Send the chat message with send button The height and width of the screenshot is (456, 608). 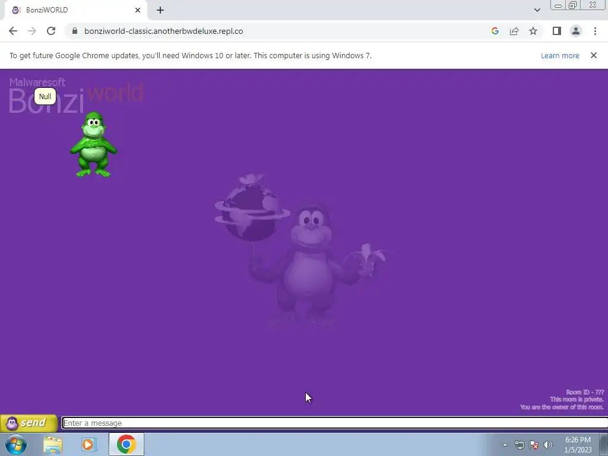[29, 423]
